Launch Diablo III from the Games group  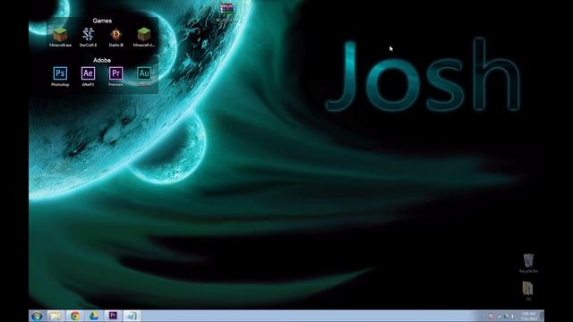pyautogui.click(x=115, y=38)
